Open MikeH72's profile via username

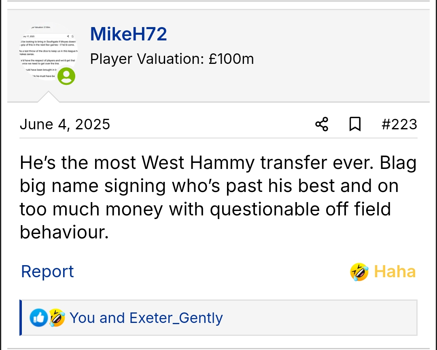128,34
